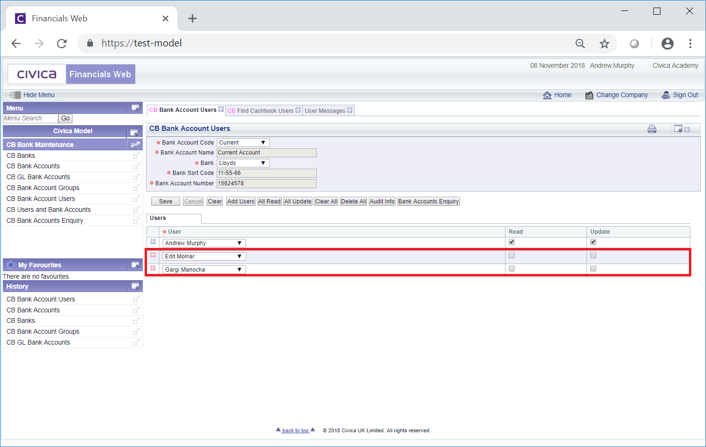Open CB Bank Account Users from the menu
Image resolution: width=706 pixels, height=447 pixels.
tap(41, 199)
